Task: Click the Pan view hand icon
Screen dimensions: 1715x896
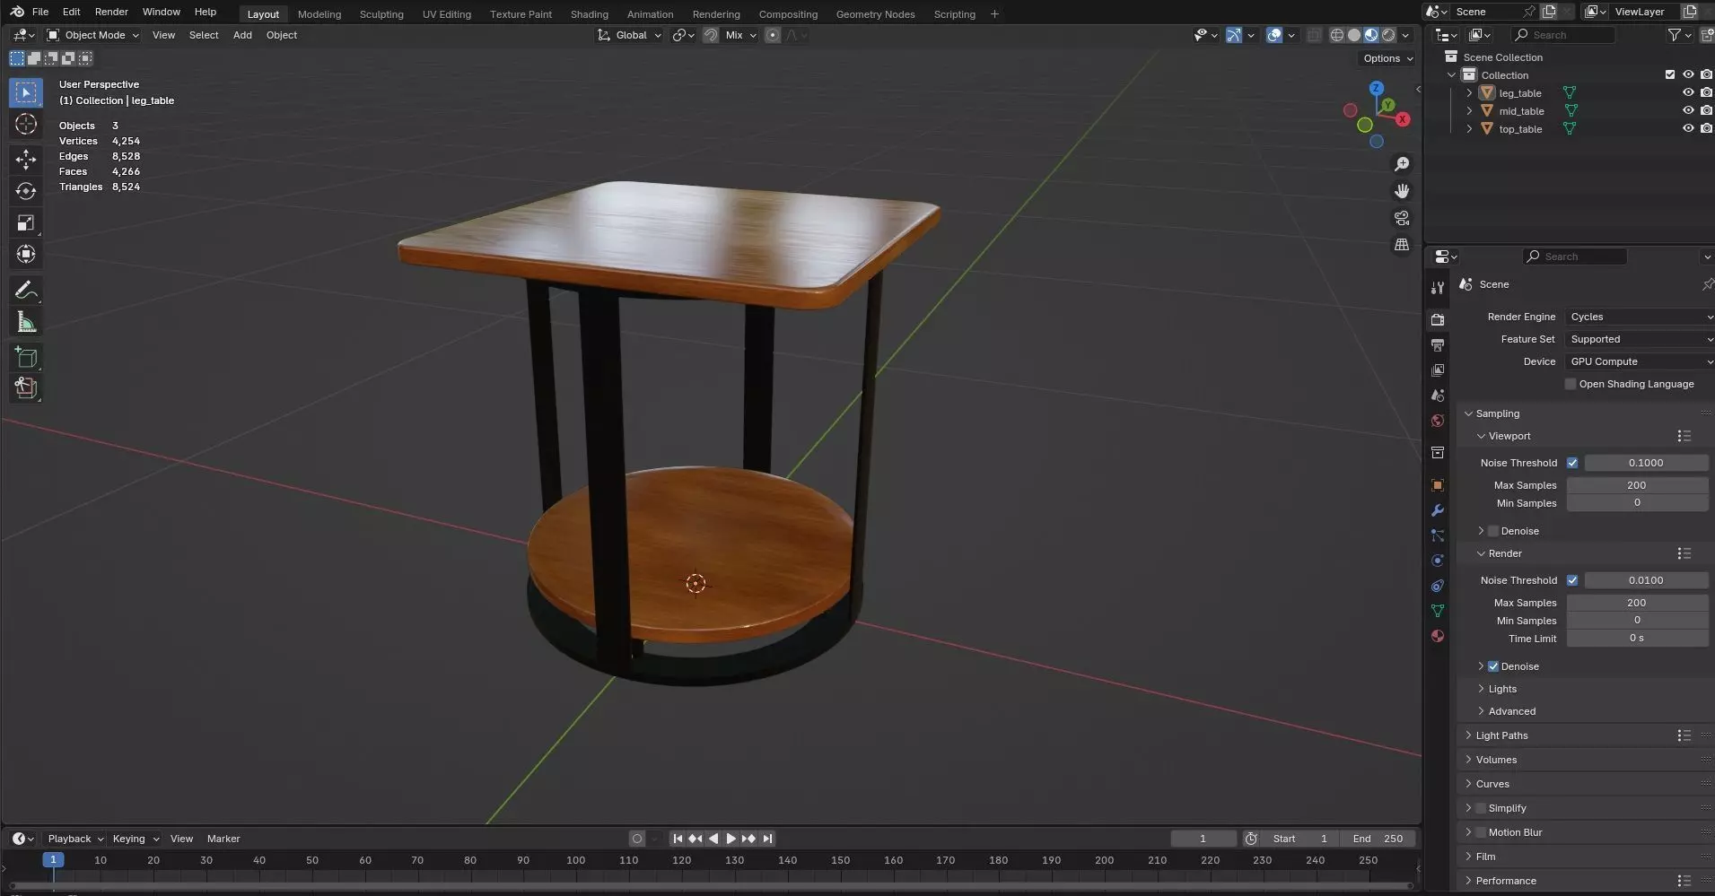Action: click(x=1402, y=191)
